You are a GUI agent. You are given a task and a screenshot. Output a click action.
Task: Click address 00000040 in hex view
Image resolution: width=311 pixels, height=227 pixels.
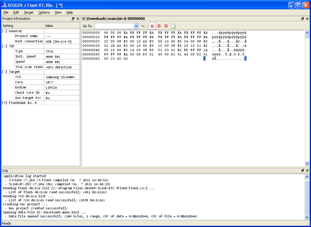point(91,50)
